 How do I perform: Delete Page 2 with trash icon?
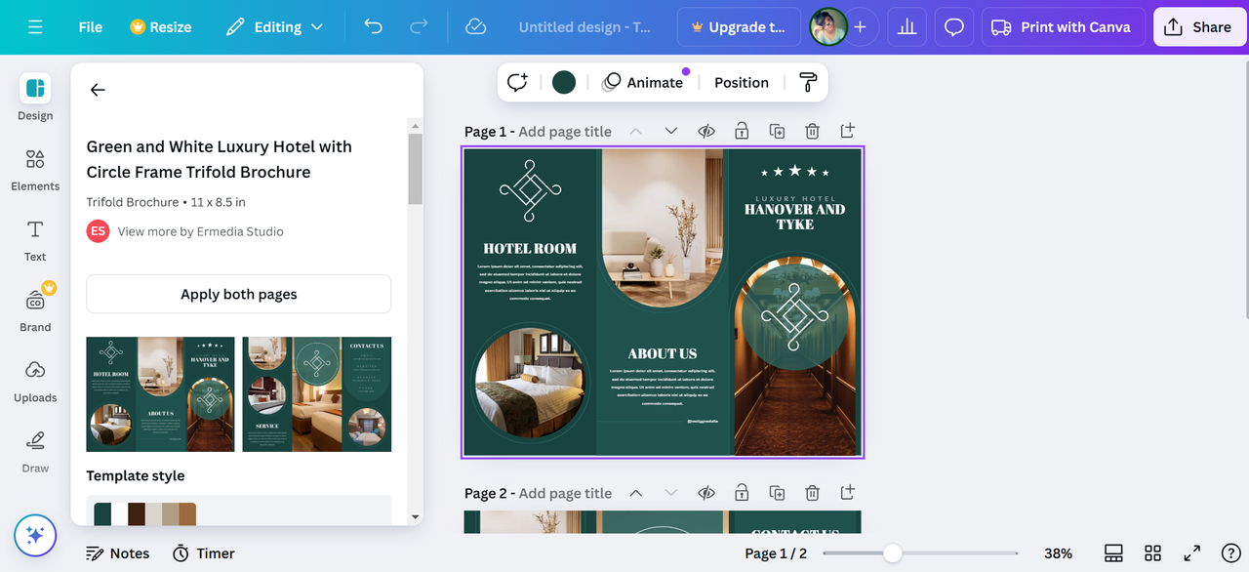pyautogui.click(x=812, y=493)
